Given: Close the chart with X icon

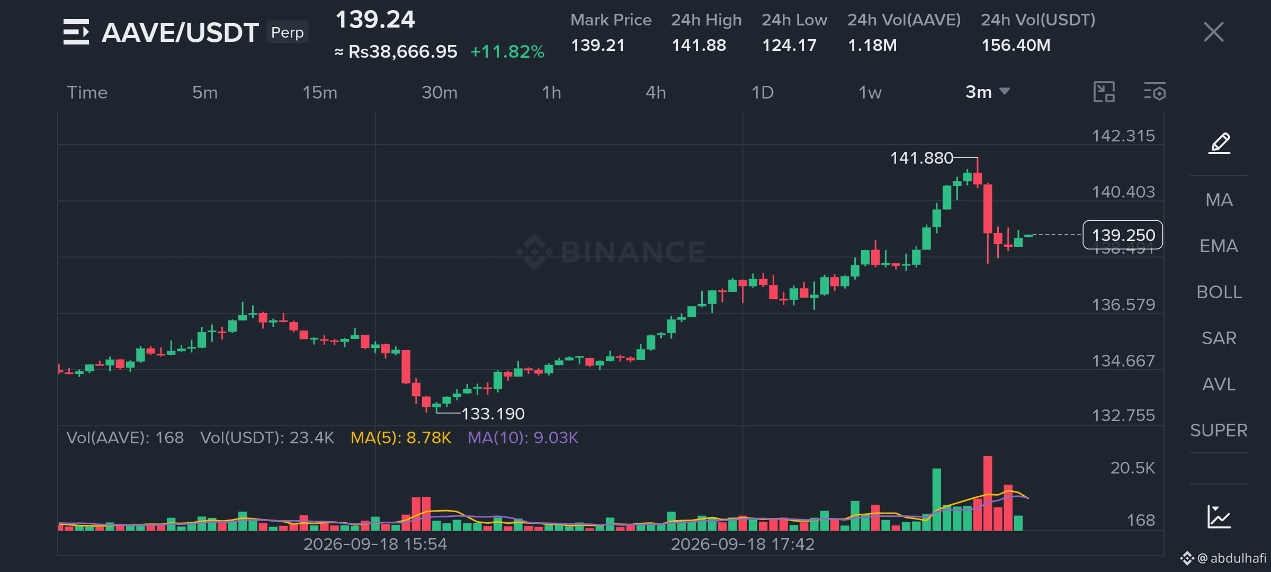Looking at the screenshot, I should [1213, 32].
